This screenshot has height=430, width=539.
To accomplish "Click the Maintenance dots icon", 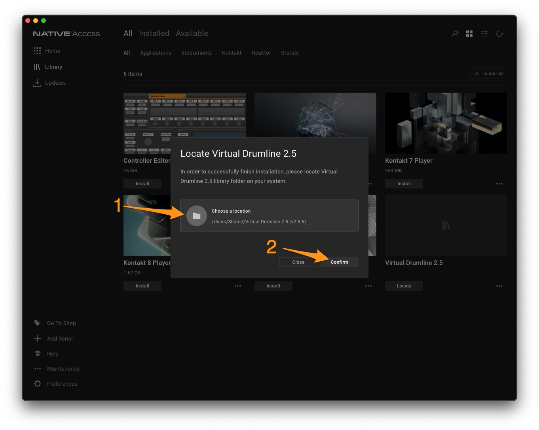I will [x=38, y=369].
